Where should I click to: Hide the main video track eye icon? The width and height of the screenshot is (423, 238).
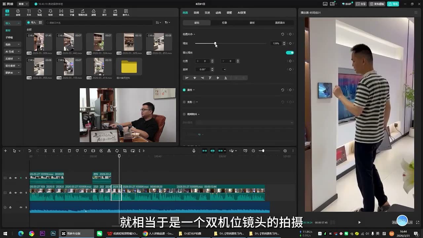click(x=15, y=193)
